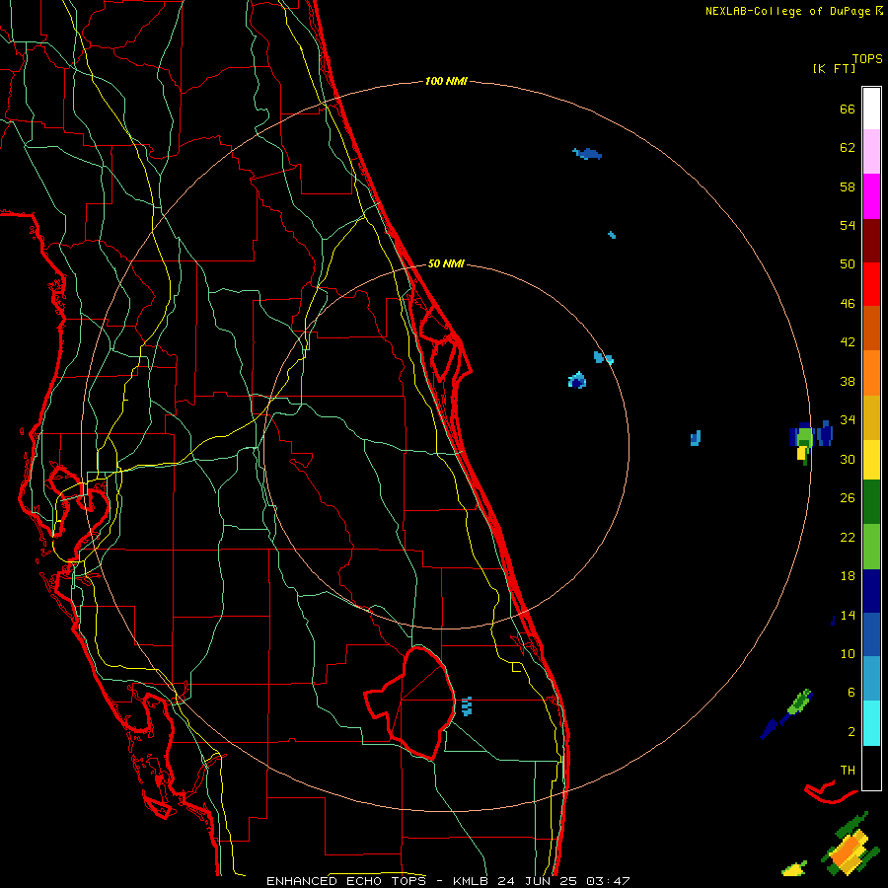Click the small yellow echo at bottom edge
The height and width of the screenshot is (888, 888).
794,868
